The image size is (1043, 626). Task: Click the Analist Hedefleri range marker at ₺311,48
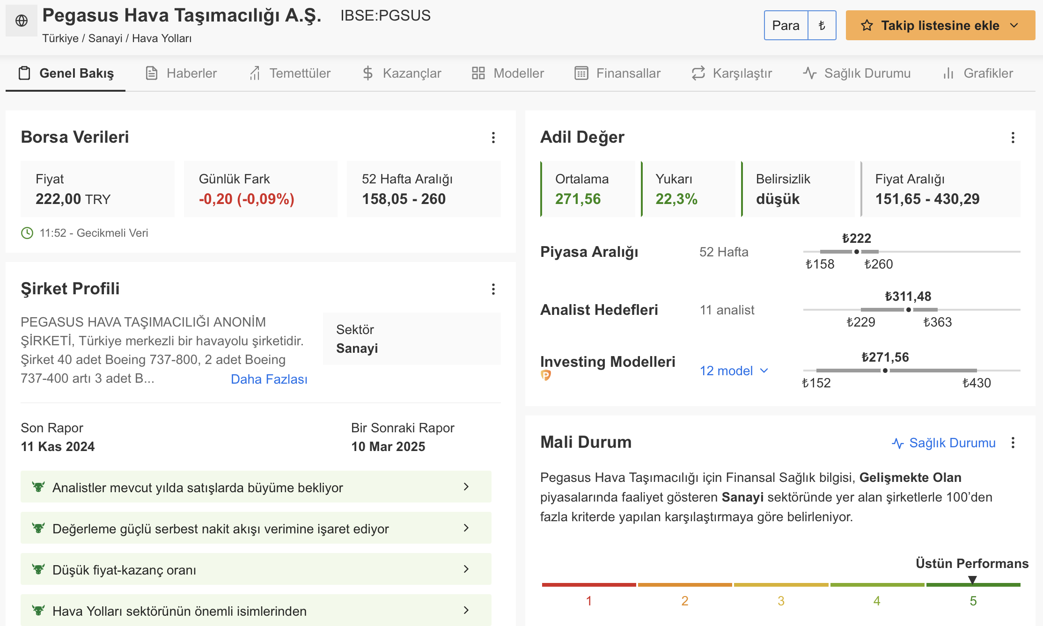click(909, 310)
